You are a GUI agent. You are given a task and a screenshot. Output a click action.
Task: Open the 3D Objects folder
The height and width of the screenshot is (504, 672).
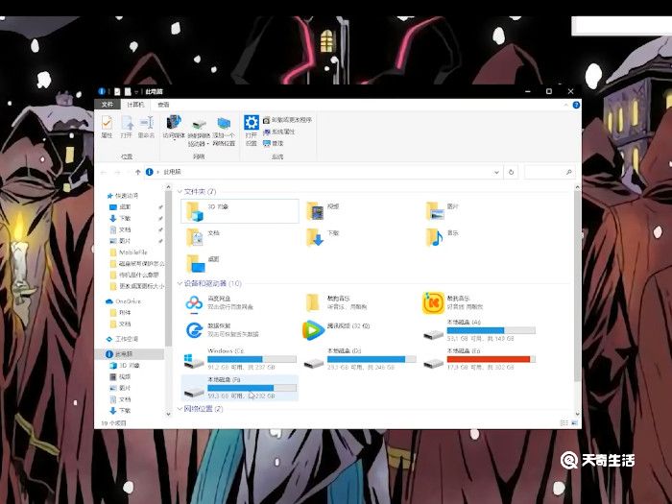(195, 209)
